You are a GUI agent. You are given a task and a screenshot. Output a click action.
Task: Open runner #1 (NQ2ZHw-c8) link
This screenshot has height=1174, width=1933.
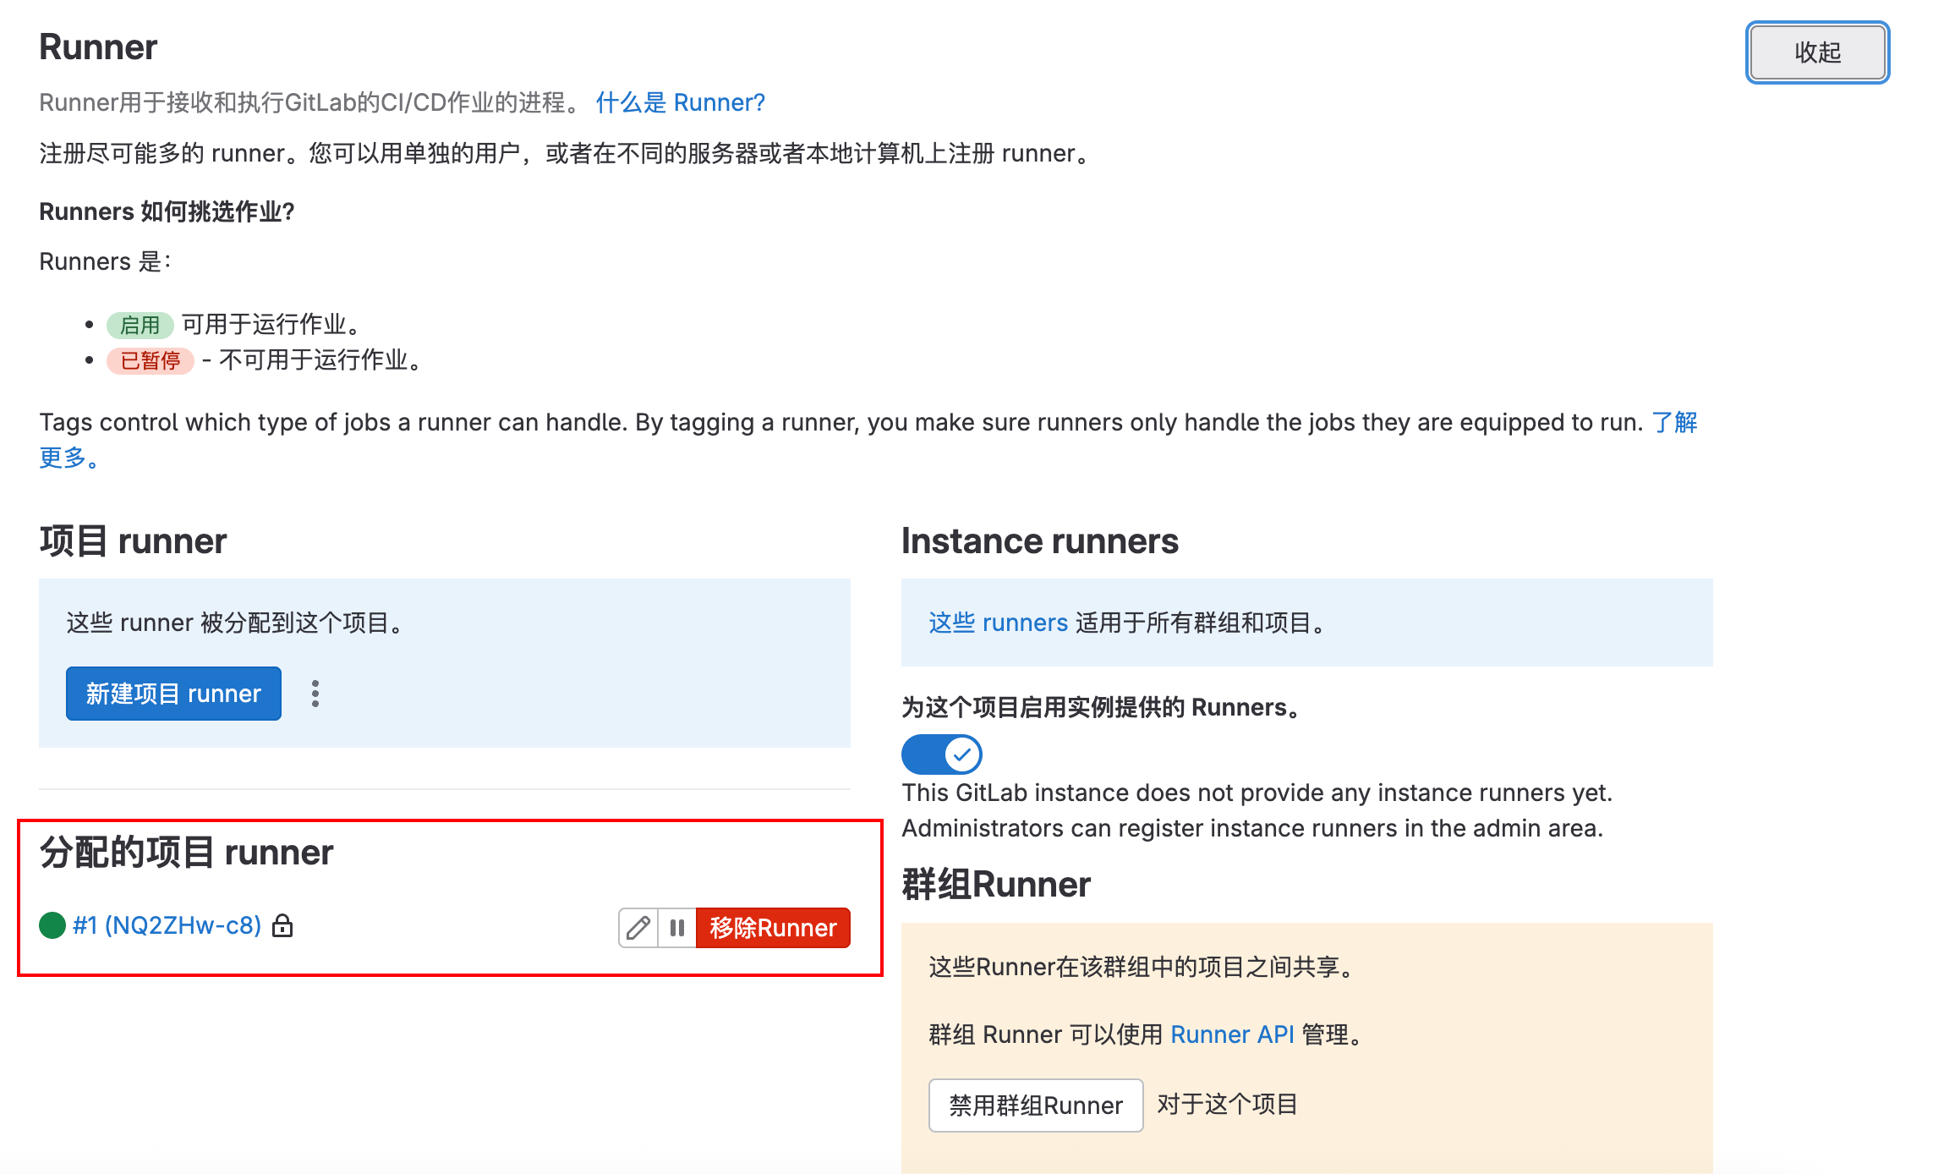pos(167,925)
